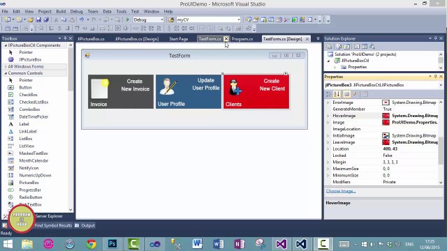
Task: Open Google Chrome from the taskbar
Action: pyautogui.click(x=91, y=244)
